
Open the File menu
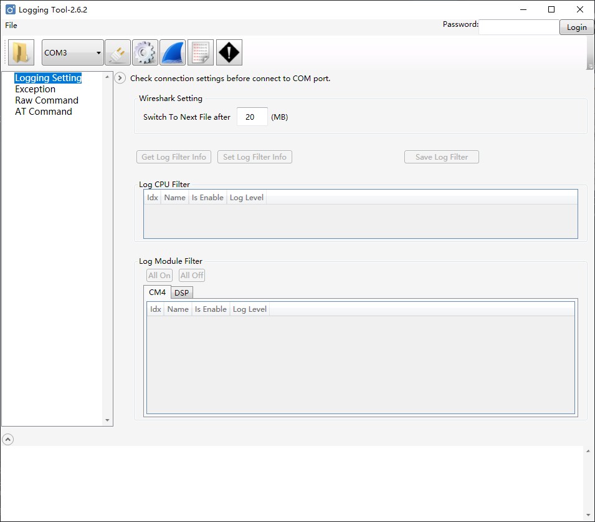[11, 26]
